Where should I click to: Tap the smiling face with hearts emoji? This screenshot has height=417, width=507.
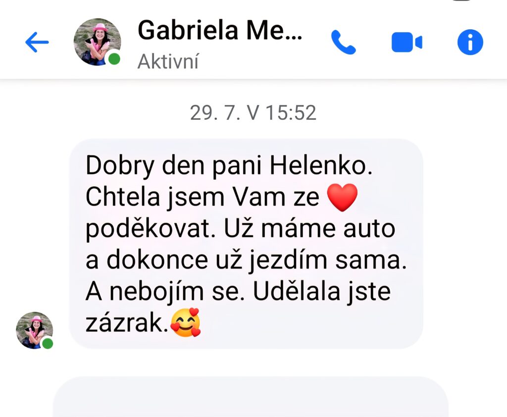pos(186,323)
